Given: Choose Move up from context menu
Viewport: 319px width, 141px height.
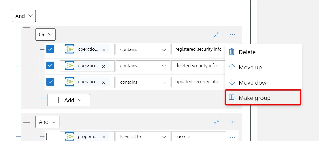Looking at the screenshot, I should (x=263, y=67).
